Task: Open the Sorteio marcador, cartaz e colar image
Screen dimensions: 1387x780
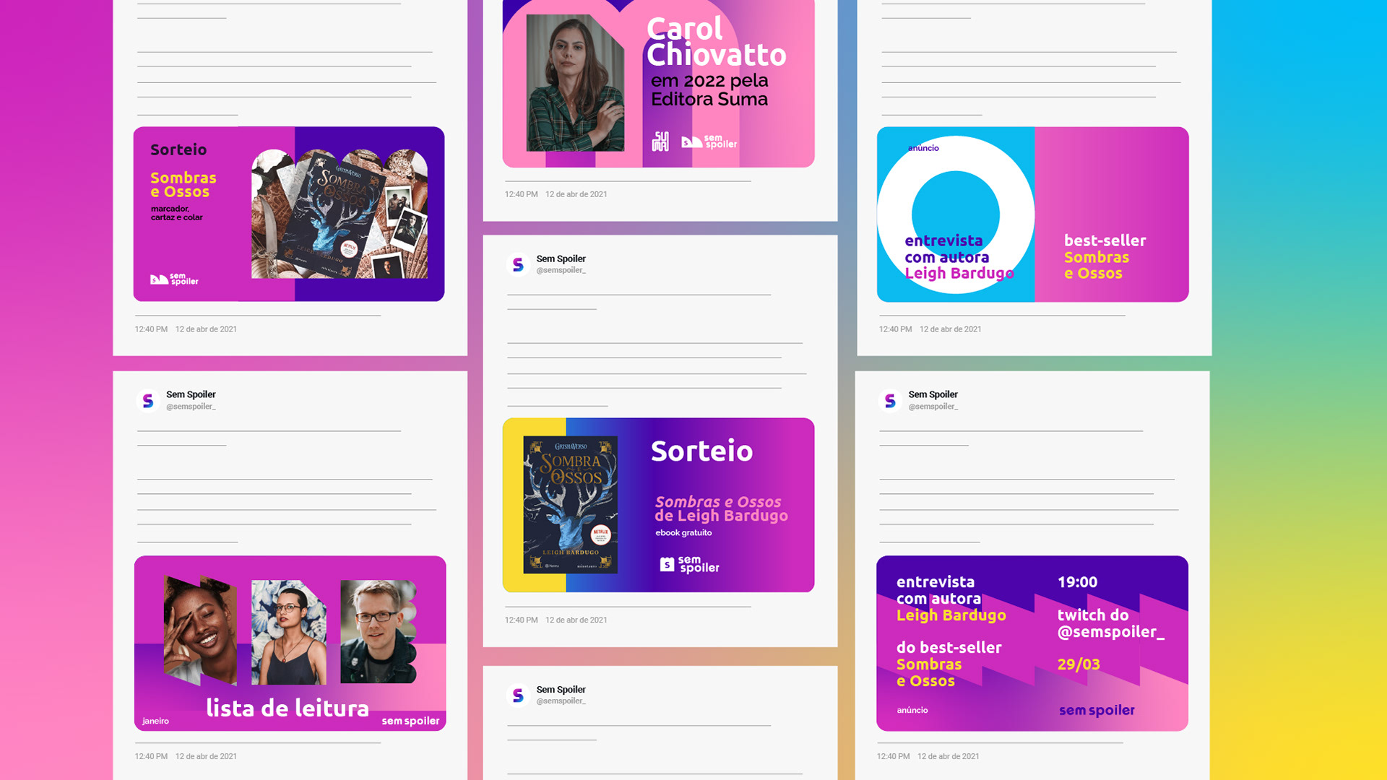Action: (x=289, y=214)
